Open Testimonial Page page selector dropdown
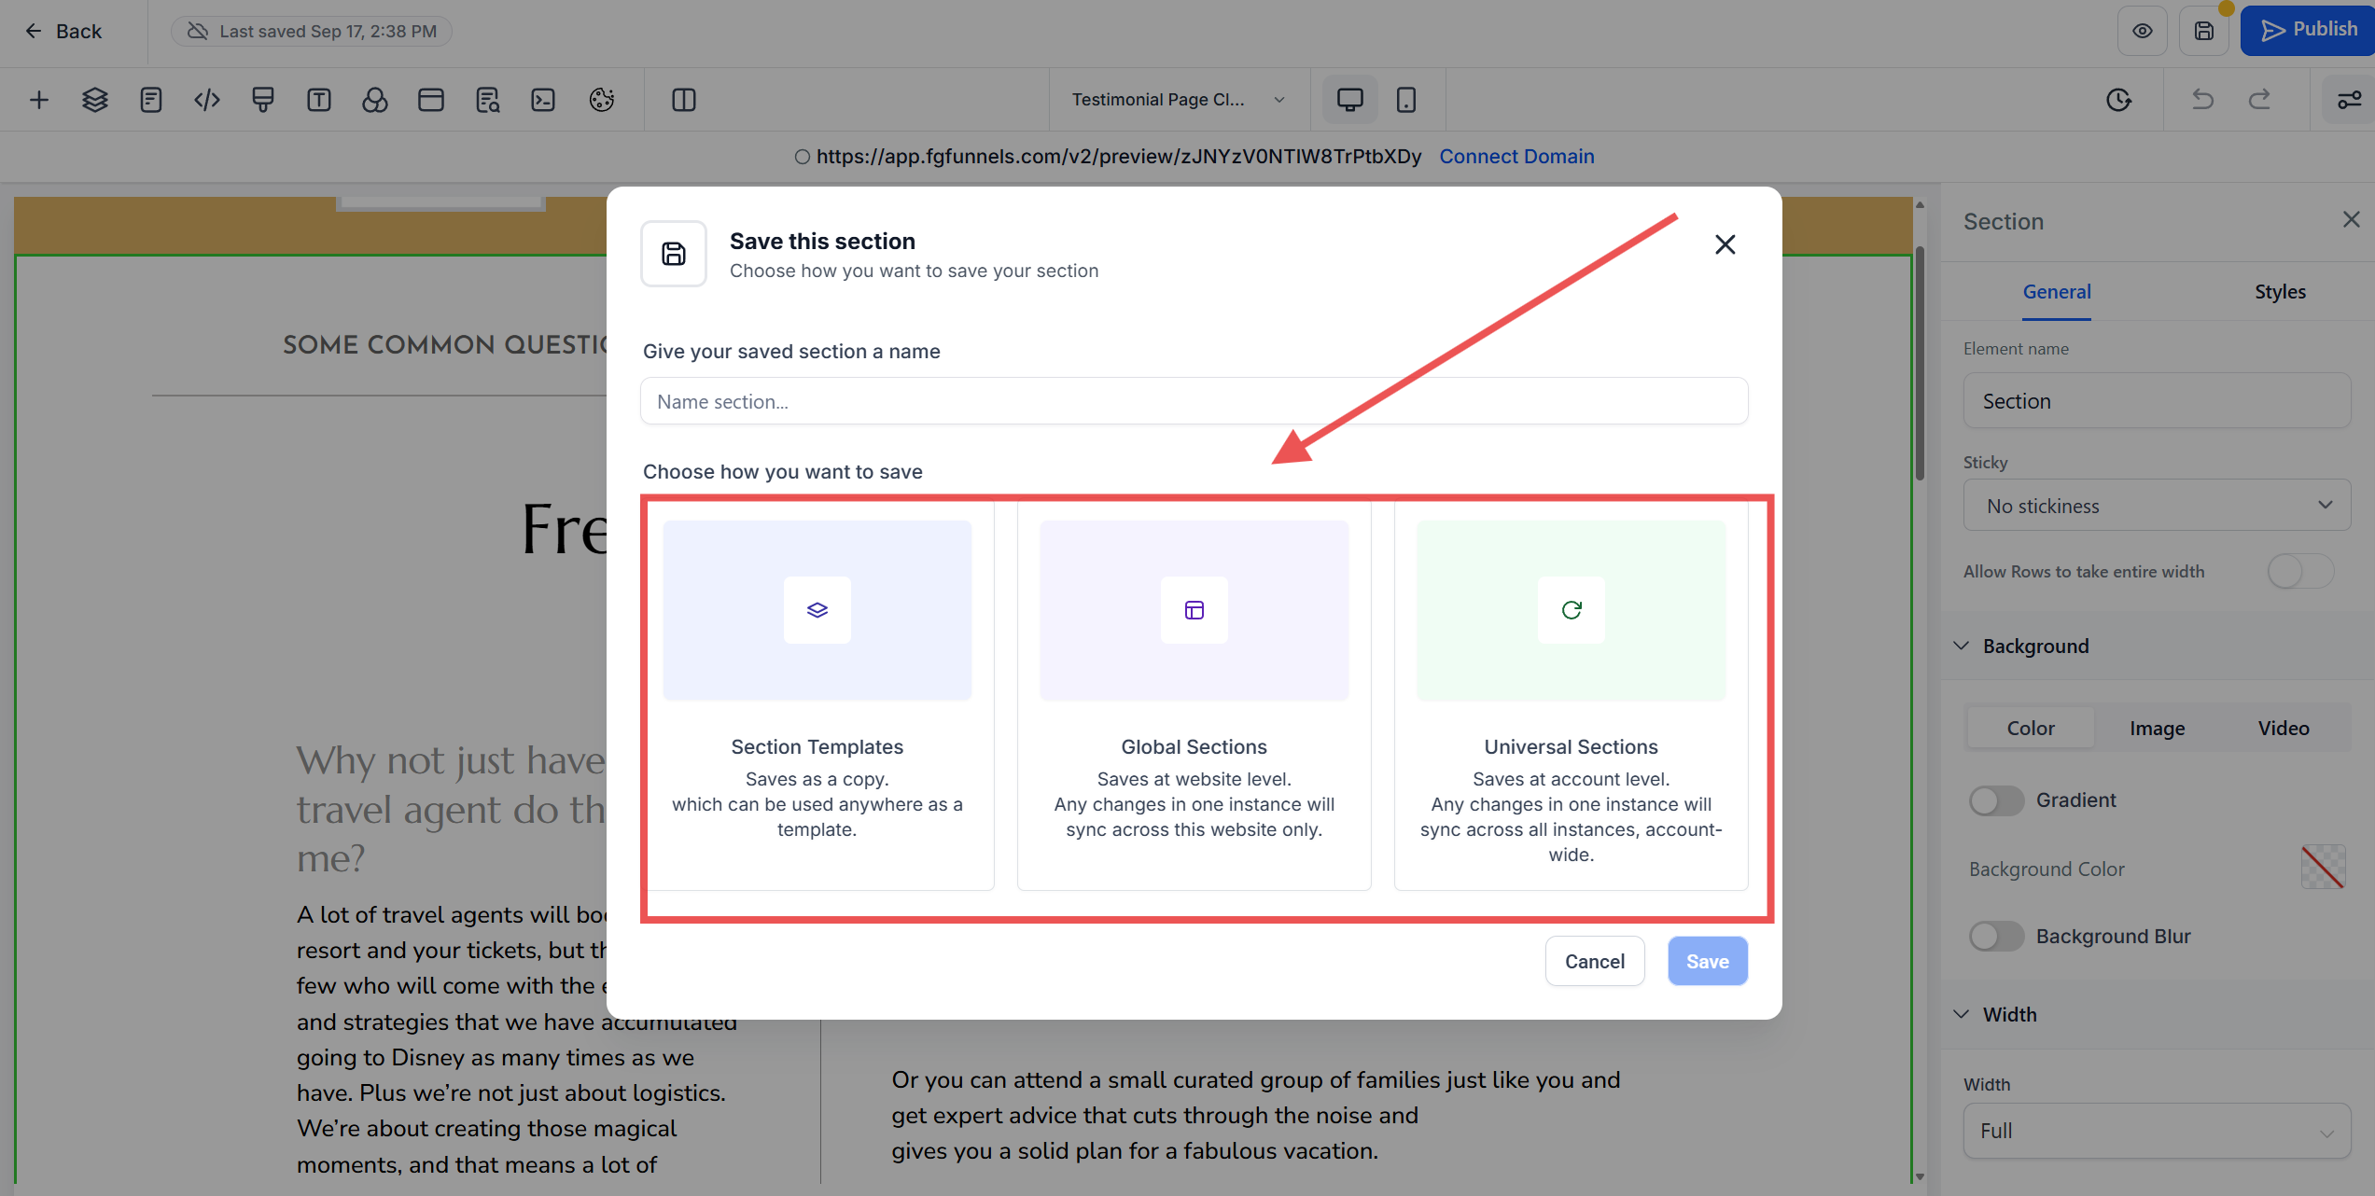 [x=1178, y=100]
